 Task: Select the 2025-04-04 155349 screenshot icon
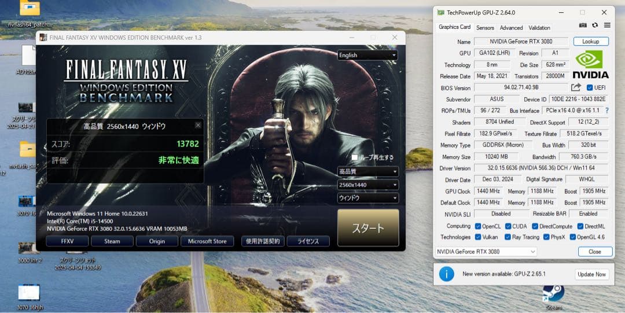pyautogui.click(x=78, y=261)
